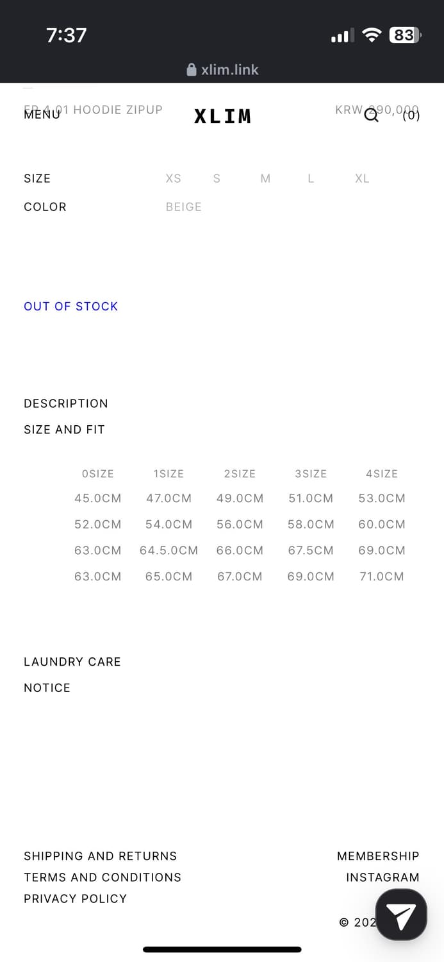The image size is (444, 962).
Task: Tap the search magnifier icon
Action: [371, 115]
